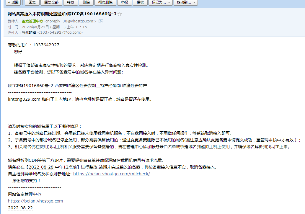Block sender with 拒收 button
305x214 pixels.
click(140, 2)
